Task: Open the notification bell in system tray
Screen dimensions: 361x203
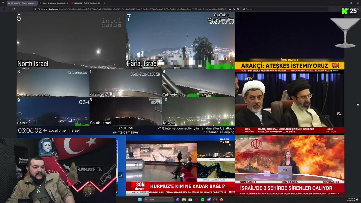Action: (x=358, y=200)
